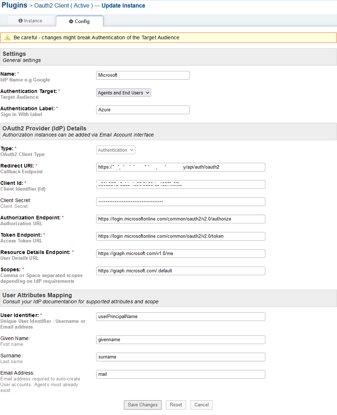This screenshot has width=337, height=415.
Task: Select the Redirect URI field
Action: click(x=180, y=167)
